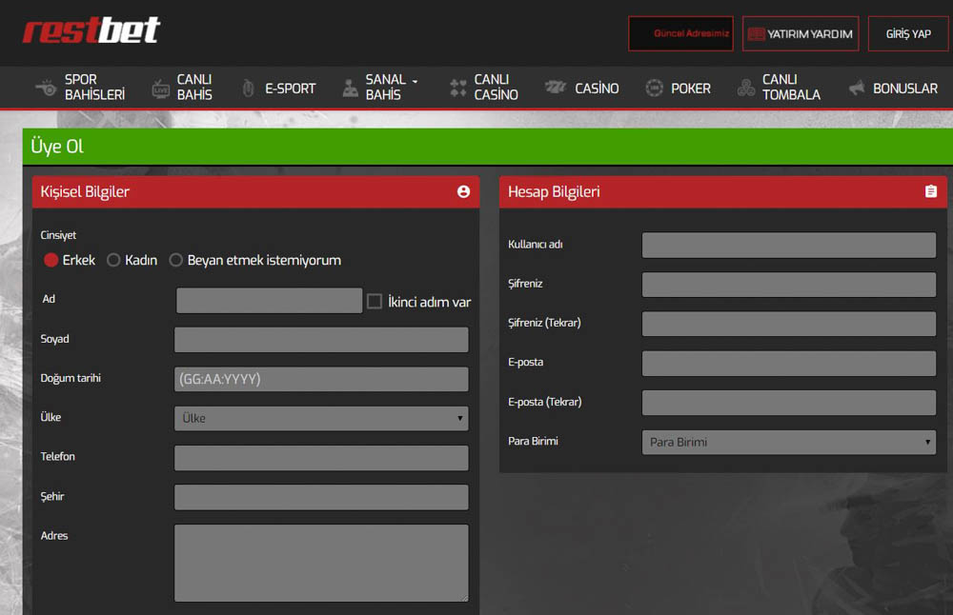Expand the Para Birimi currency dropdown
The image size is (953, 615).
coord(789,442)
